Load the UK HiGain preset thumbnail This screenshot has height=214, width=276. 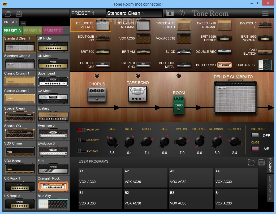53,44
